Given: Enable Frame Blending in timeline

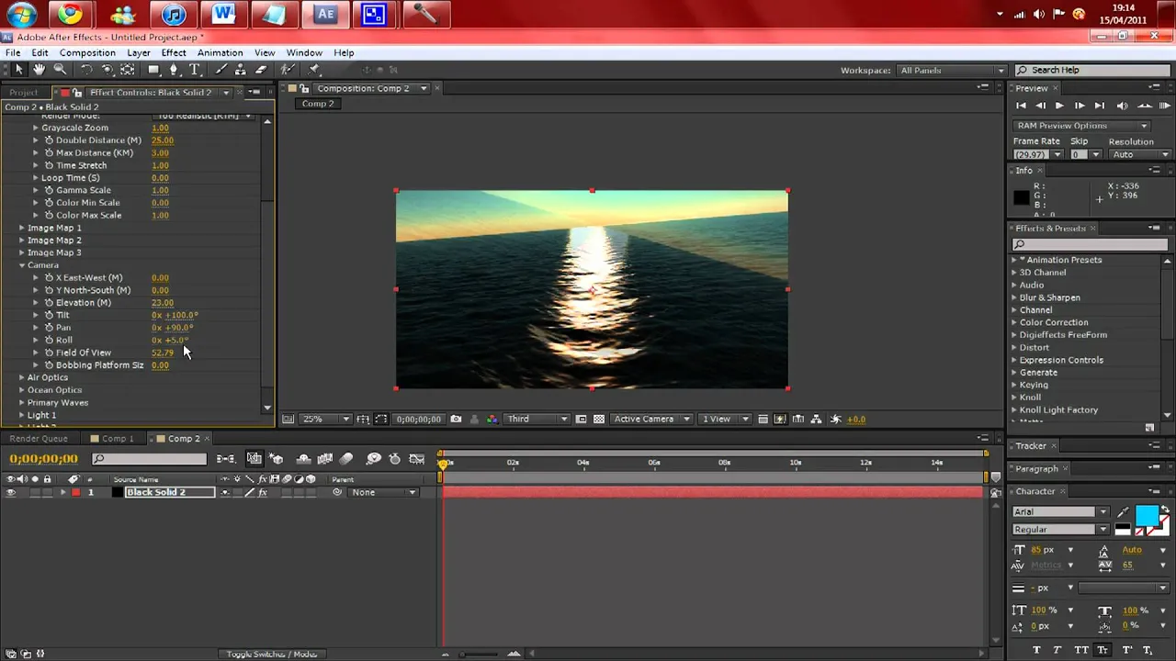Looking at the screenshot, I should click(324, 459).
